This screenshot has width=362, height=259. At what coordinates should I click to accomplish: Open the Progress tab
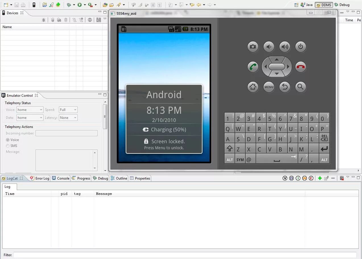click(x=81, y=178)
